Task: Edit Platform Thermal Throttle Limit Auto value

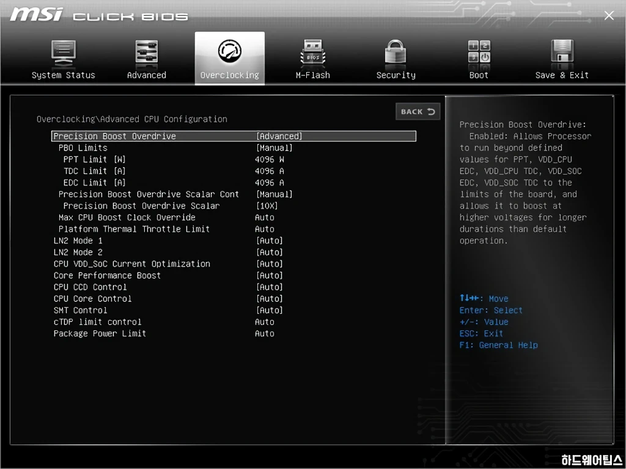Action: point(265,229)
